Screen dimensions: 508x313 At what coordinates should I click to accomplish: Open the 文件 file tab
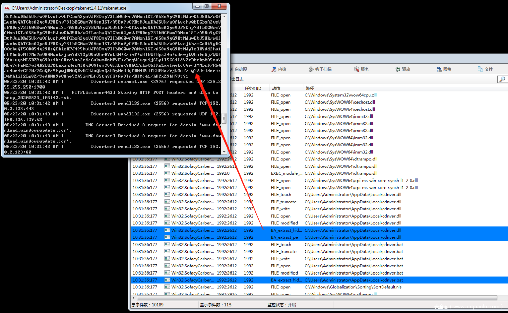(x=485, y=69)
